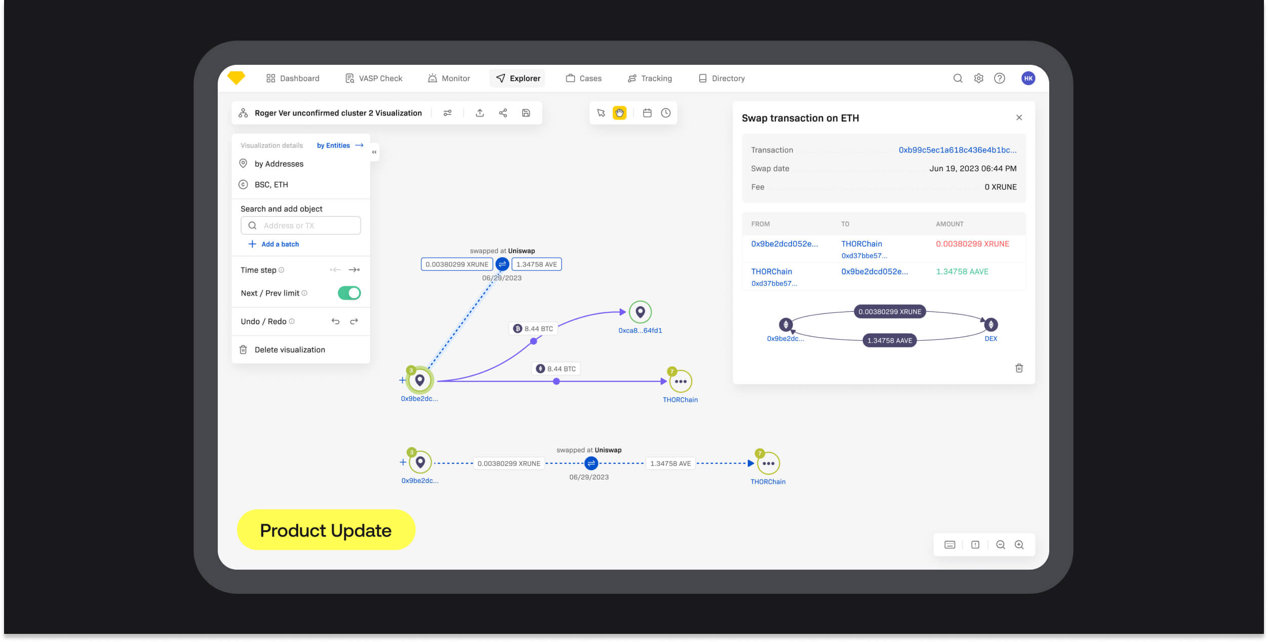Screen dimensions: 1268x642
Task: Open keyboard shortcuts icon
Action: 950,546
